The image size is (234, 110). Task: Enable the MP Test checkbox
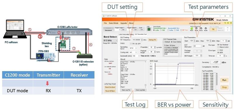coord(181,30)
